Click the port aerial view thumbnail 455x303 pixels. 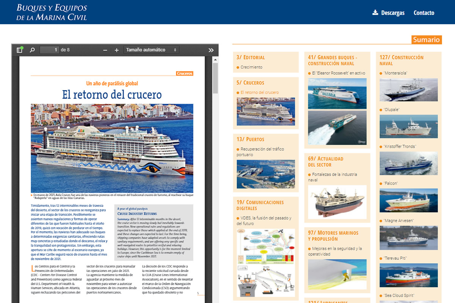coord(266,174)
